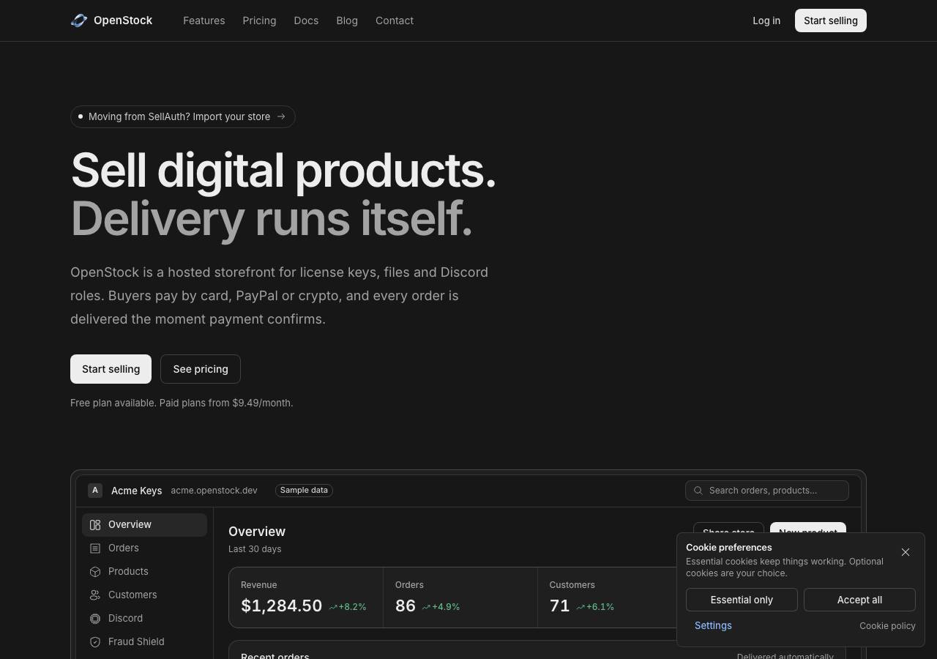This screenshot has height=659, width=937.
Task: Click the acme.openstock.dev store URL
Action: tap(214, 491)
